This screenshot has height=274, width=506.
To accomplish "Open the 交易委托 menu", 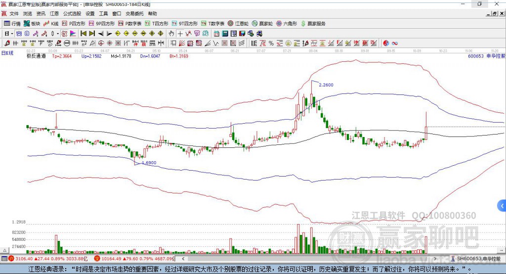I will point(134,13).
